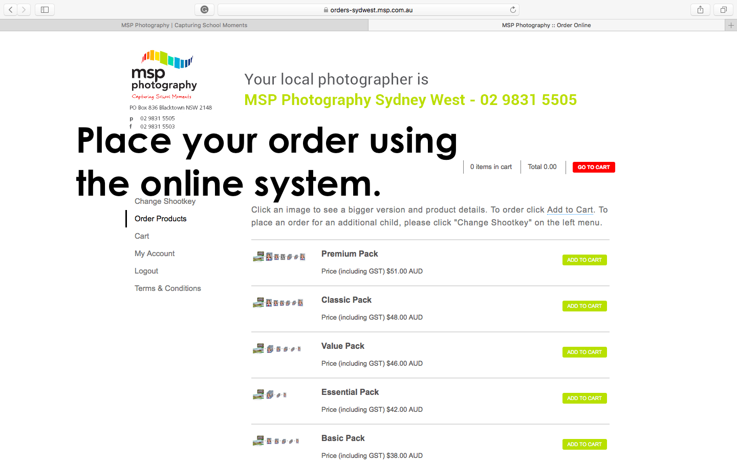Screen dimensions: 737x461
Task: Open My Account in left menu
Action: point(155,254)
